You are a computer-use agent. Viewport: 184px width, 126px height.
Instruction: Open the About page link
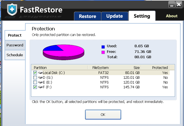coord(171,16)
